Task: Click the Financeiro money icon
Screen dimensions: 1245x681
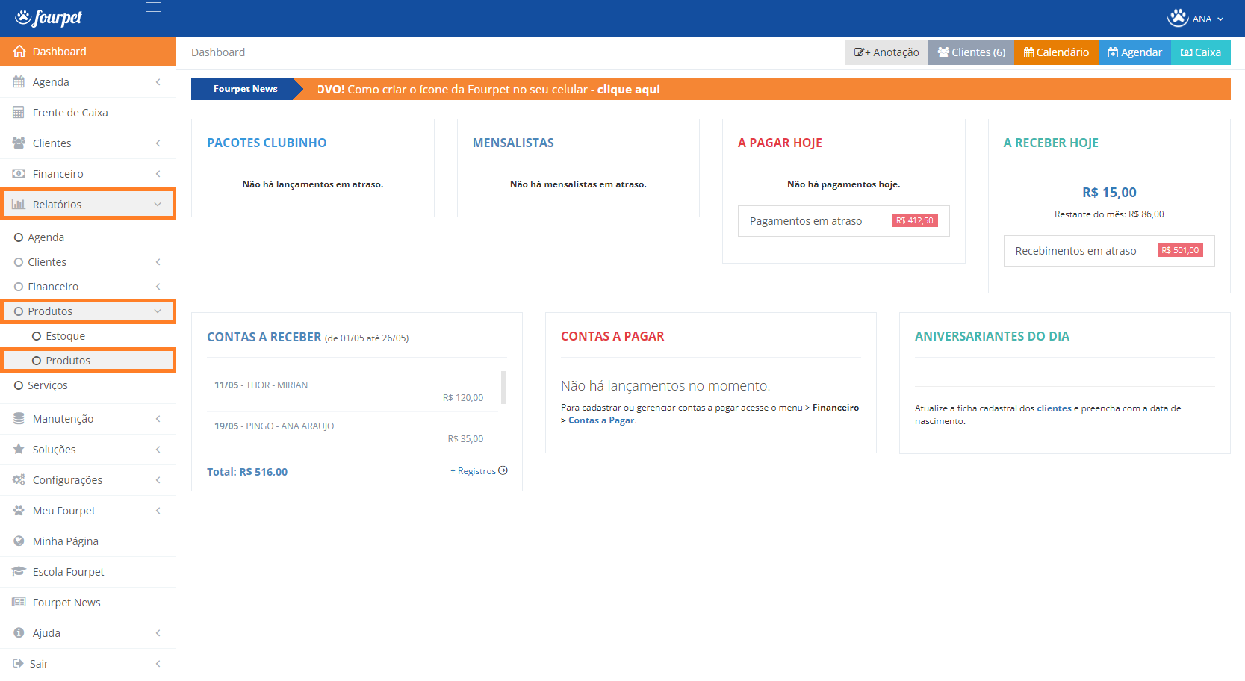Action: point(19,174)
